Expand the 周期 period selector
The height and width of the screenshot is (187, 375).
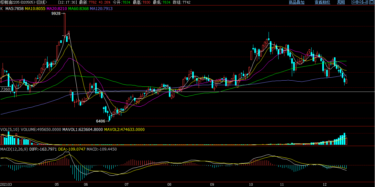pos(341,2)
